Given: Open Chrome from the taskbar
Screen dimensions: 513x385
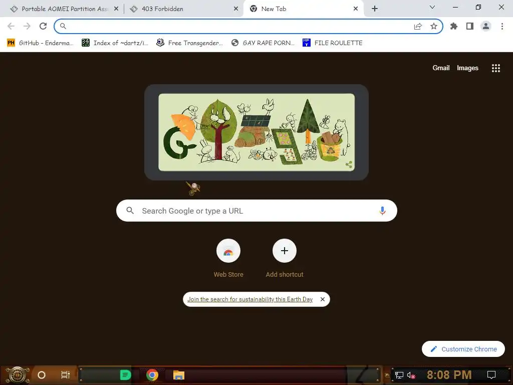Looking at the screenshot, I should (152, 375).
